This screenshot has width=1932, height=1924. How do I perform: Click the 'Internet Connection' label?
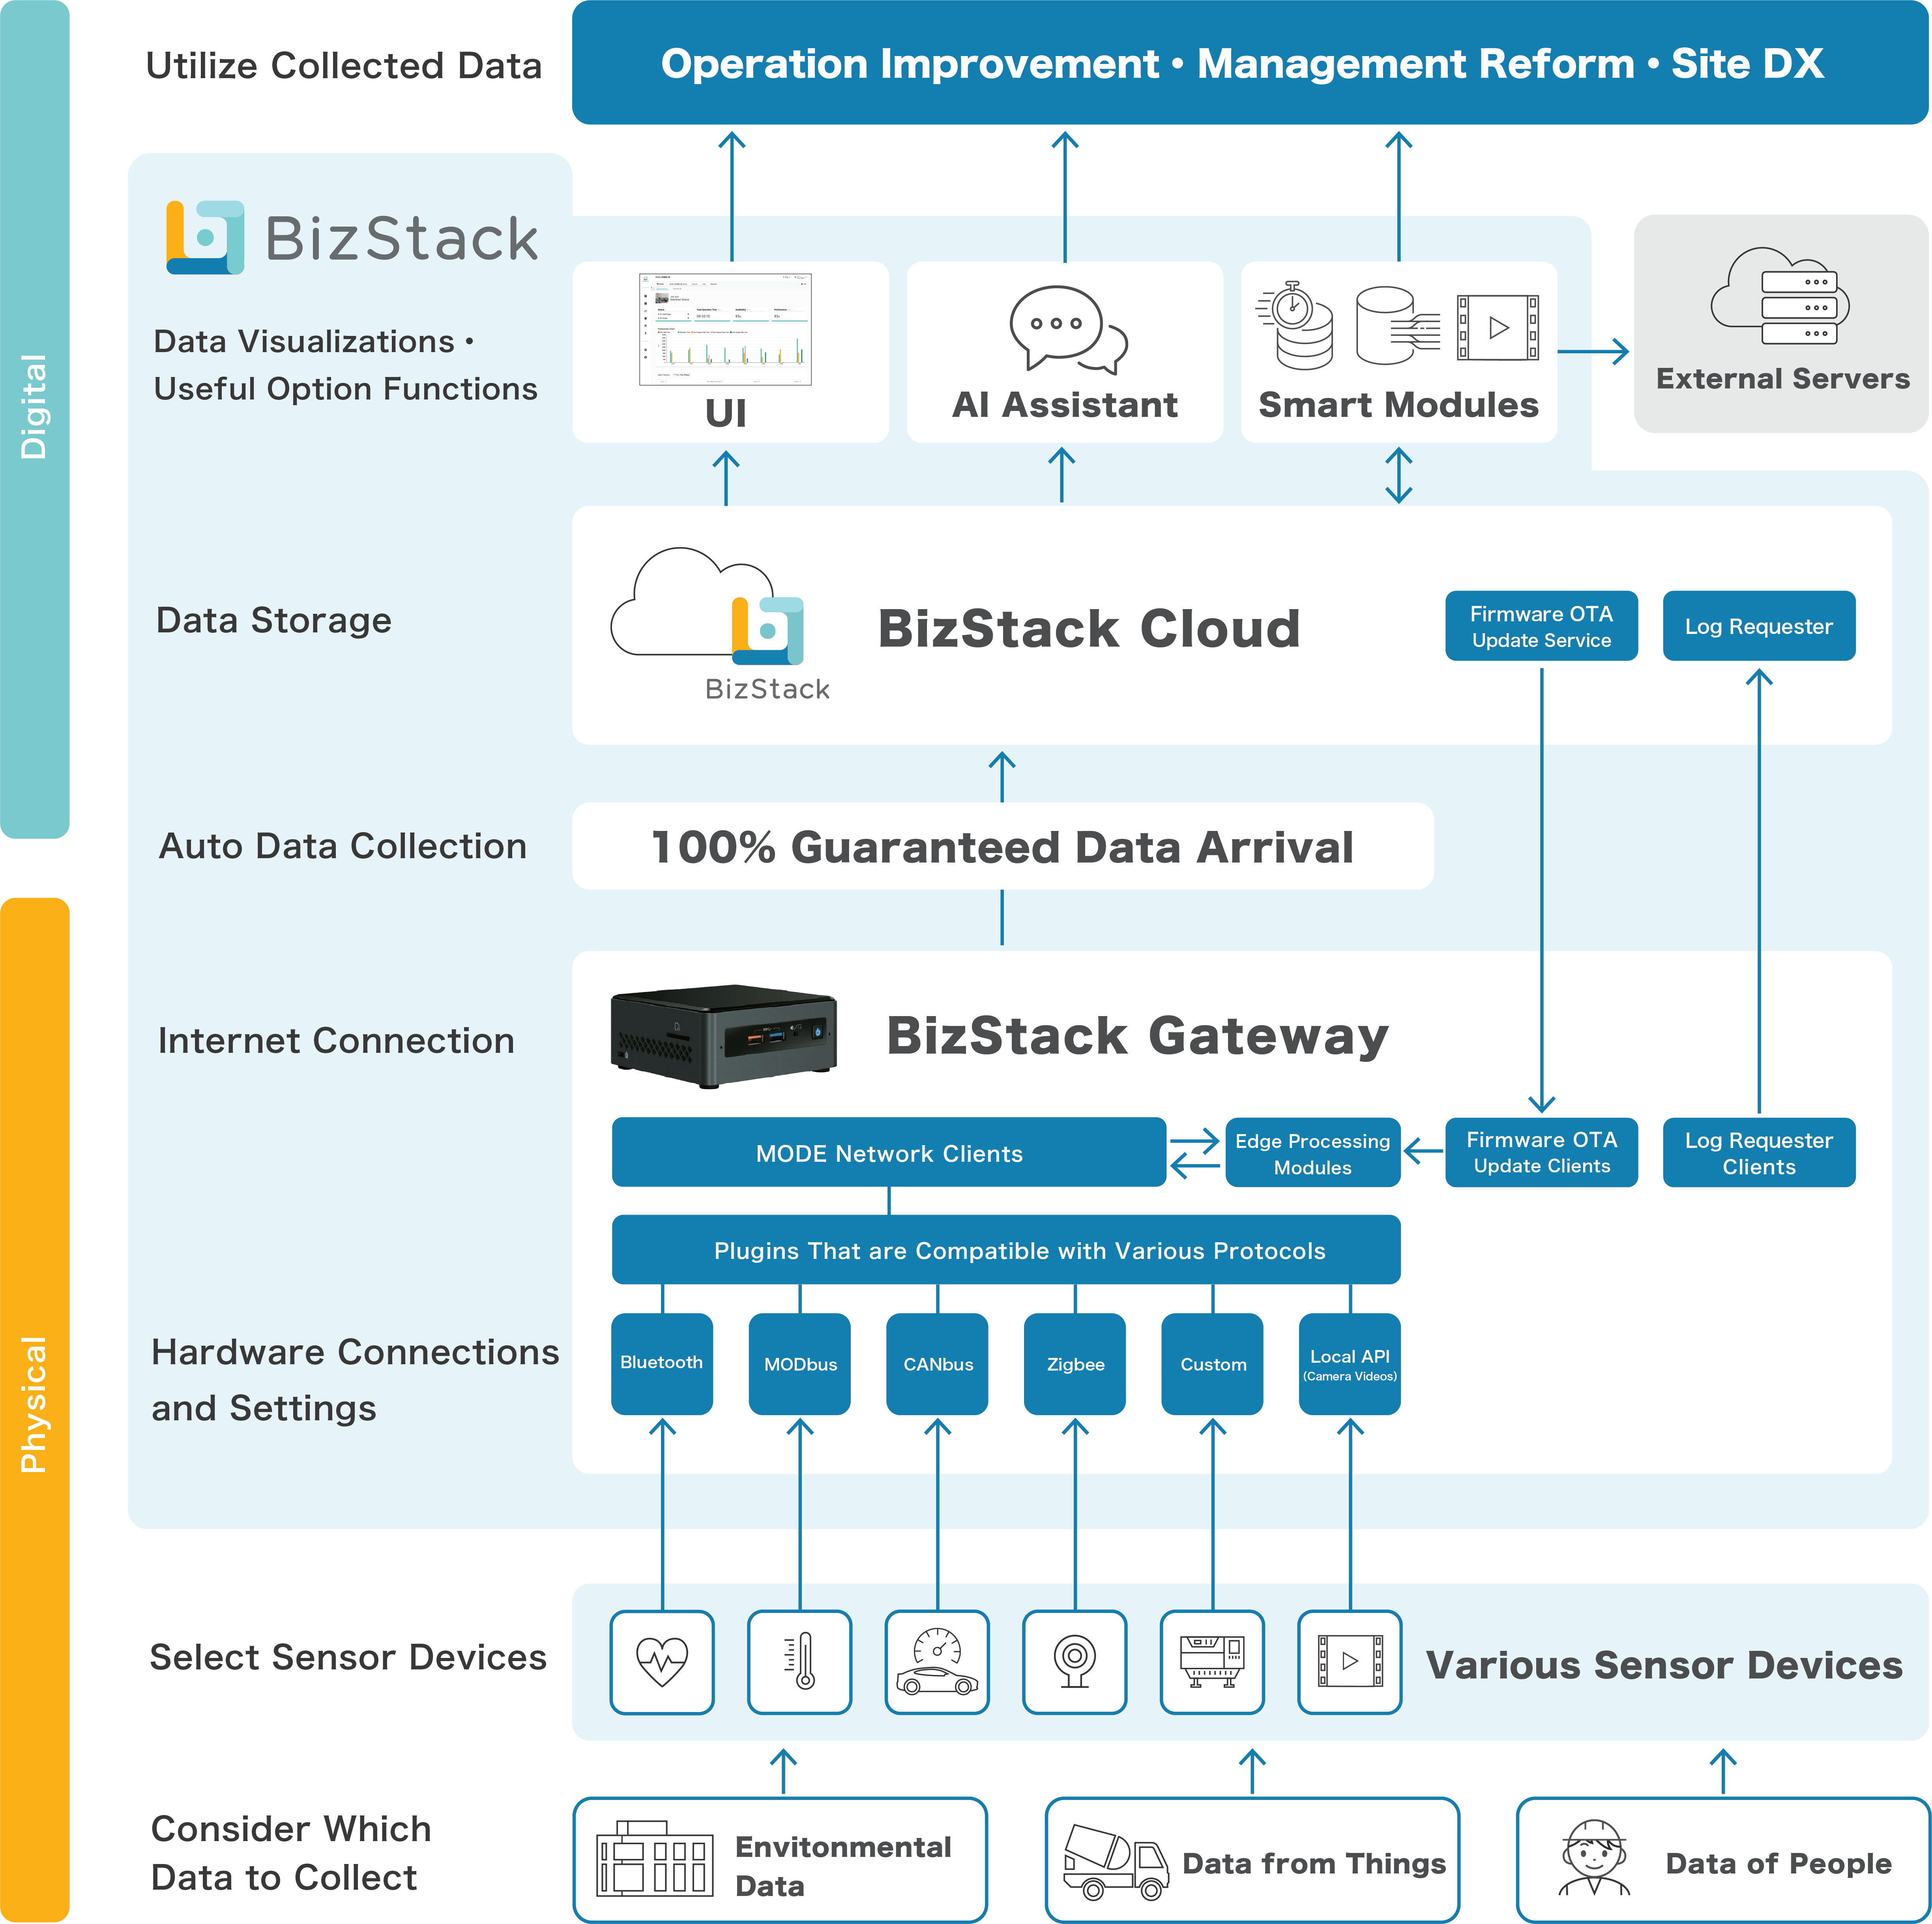[x=336, y=1041]
